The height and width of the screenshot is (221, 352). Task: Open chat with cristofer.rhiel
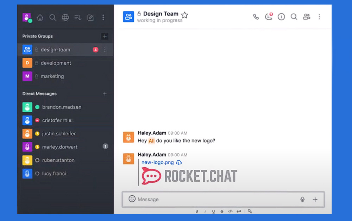pos(65,120)
